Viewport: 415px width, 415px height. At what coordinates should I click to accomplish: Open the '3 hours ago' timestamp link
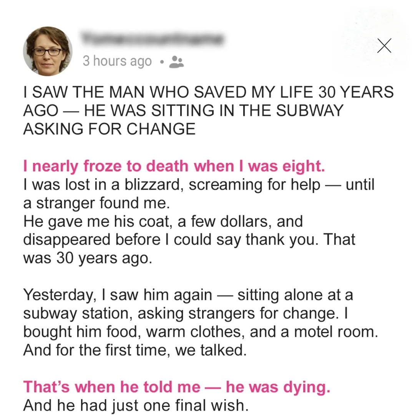[117, 61]
